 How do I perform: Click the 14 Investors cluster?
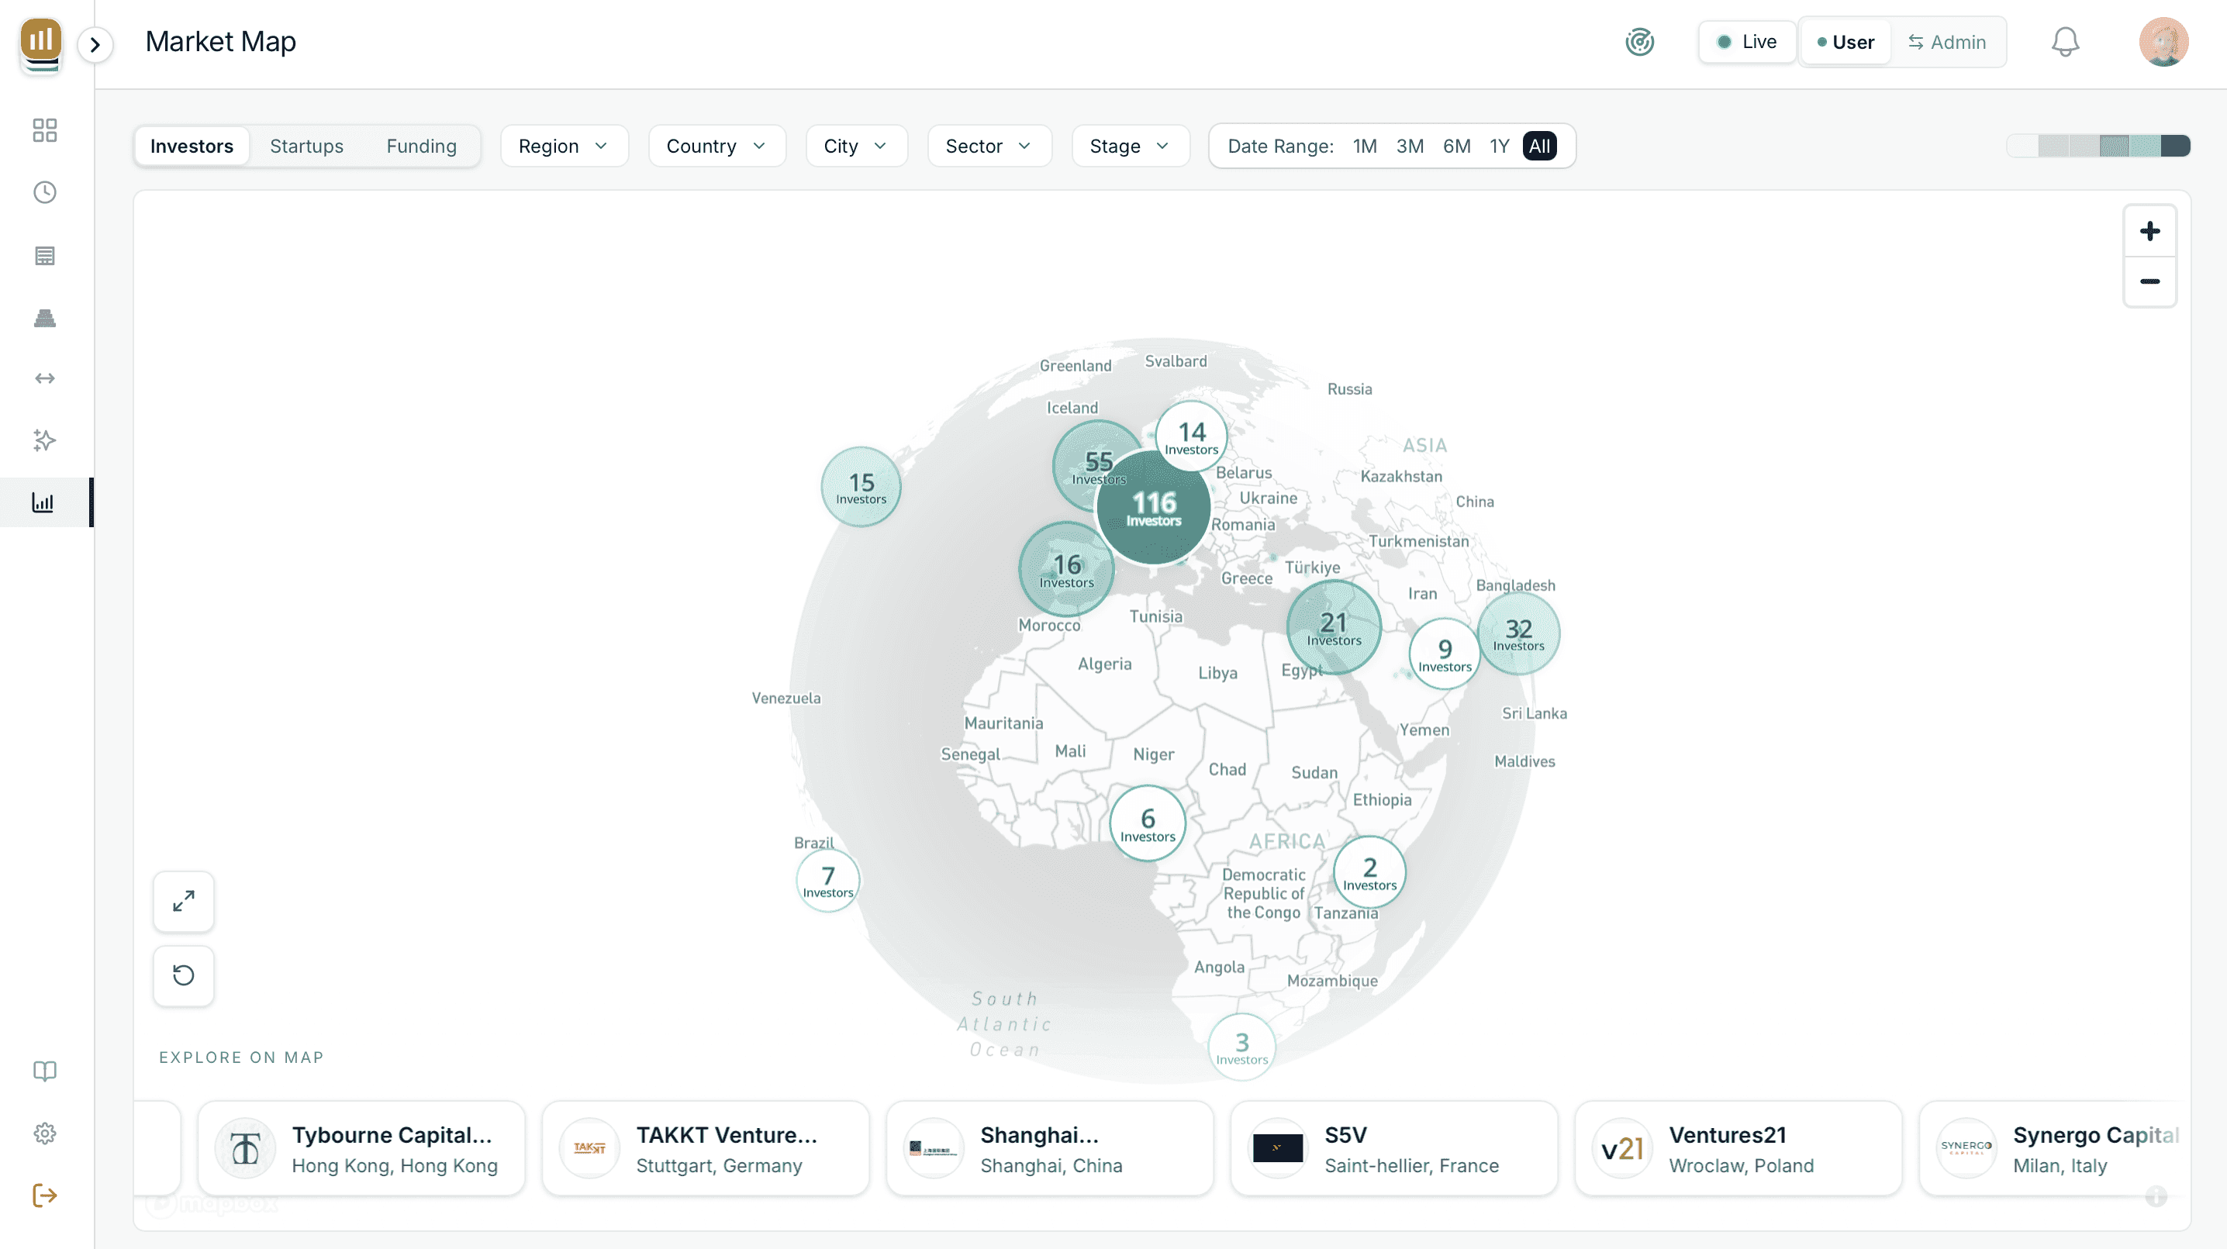(1191, 436)
